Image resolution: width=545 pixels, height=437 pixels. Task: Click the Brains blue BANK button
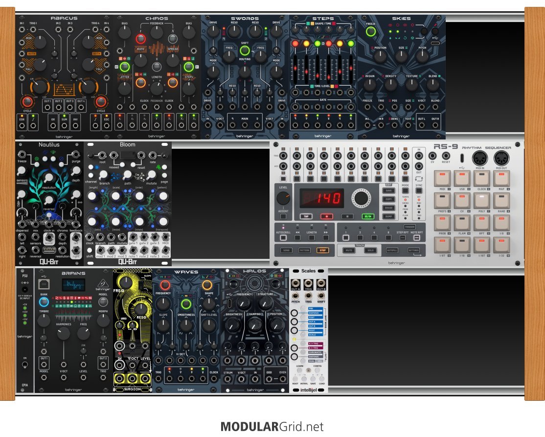44,302
